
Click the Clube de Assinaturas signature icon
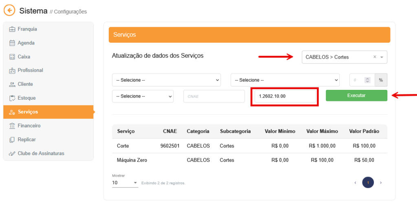pyautogui.click(x=12, y=154)
